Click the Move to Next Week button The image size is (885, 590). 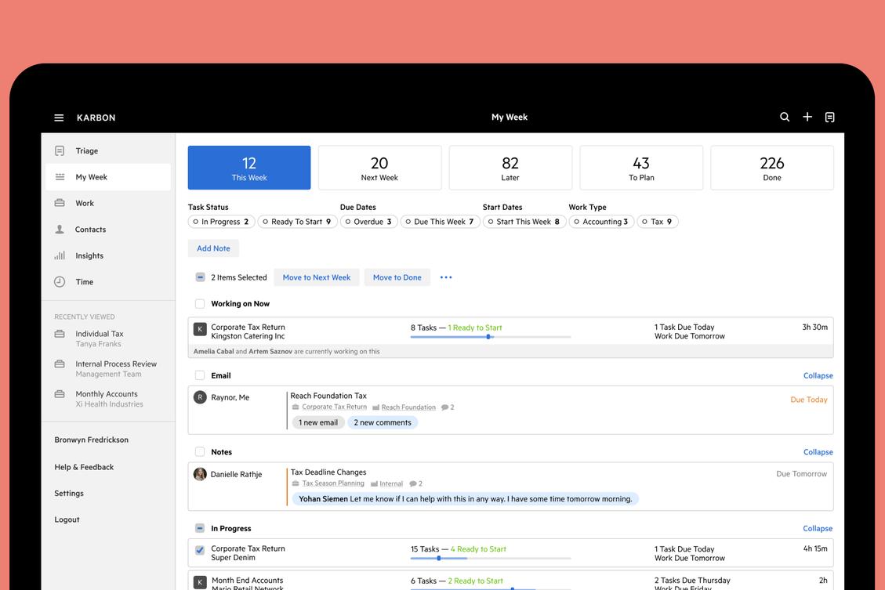[x=317, y=277]
